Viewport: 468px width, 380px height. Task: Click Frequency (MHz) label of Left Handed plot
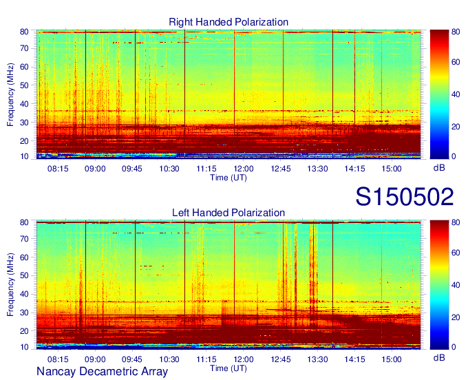click(10, 285)
